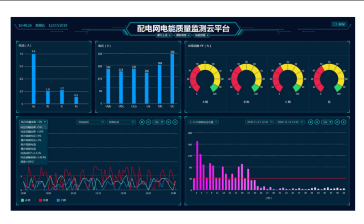Click the 开始时间 start time input field

tap(89, 122)
